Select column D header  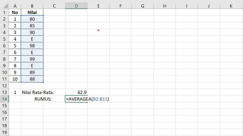point(76,6)
